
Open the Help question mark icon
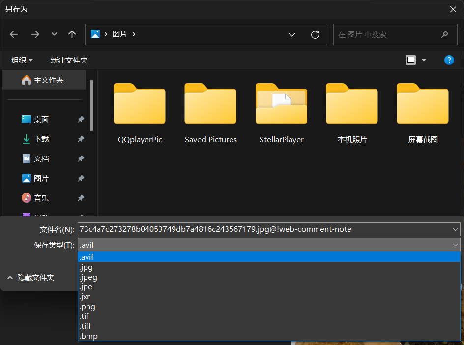click(448, 60)
